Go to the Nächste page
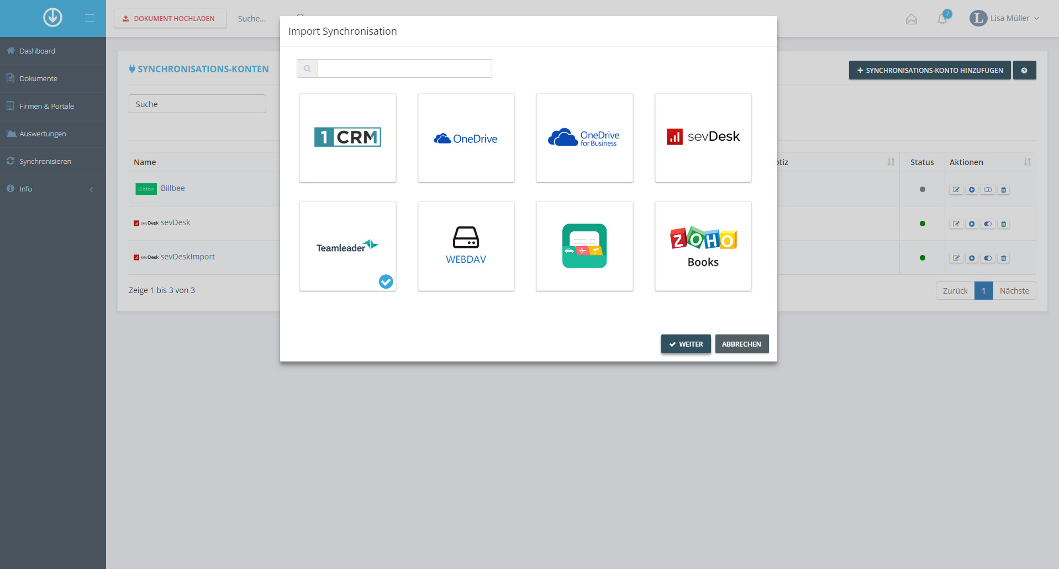Image resolution: width=1059 pixels, height=569 pixels. 1014,291
